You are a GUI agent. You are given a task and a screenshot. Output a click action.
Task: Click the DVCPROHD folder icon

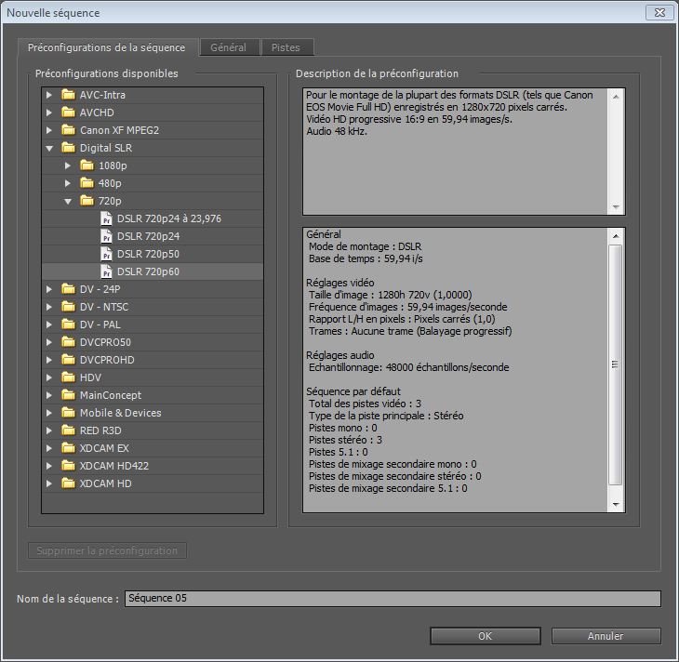[x=68, y=360]
